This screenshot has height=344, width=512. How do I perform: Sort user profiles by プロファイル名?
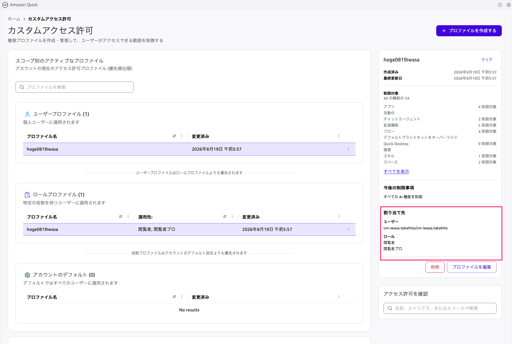[x=174, y=136]
